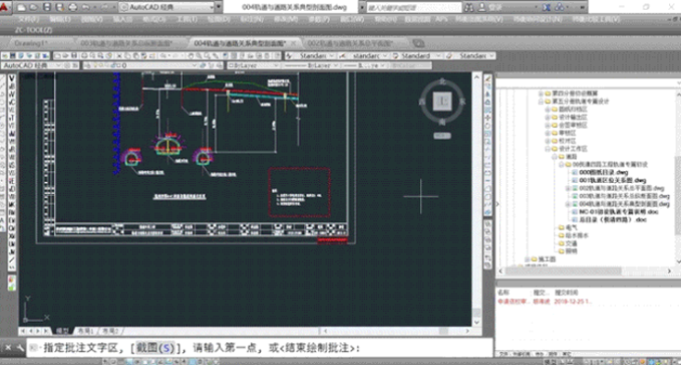Open the ByLayer linetype dropdown
Screen dimensions: 681x366
311,66
